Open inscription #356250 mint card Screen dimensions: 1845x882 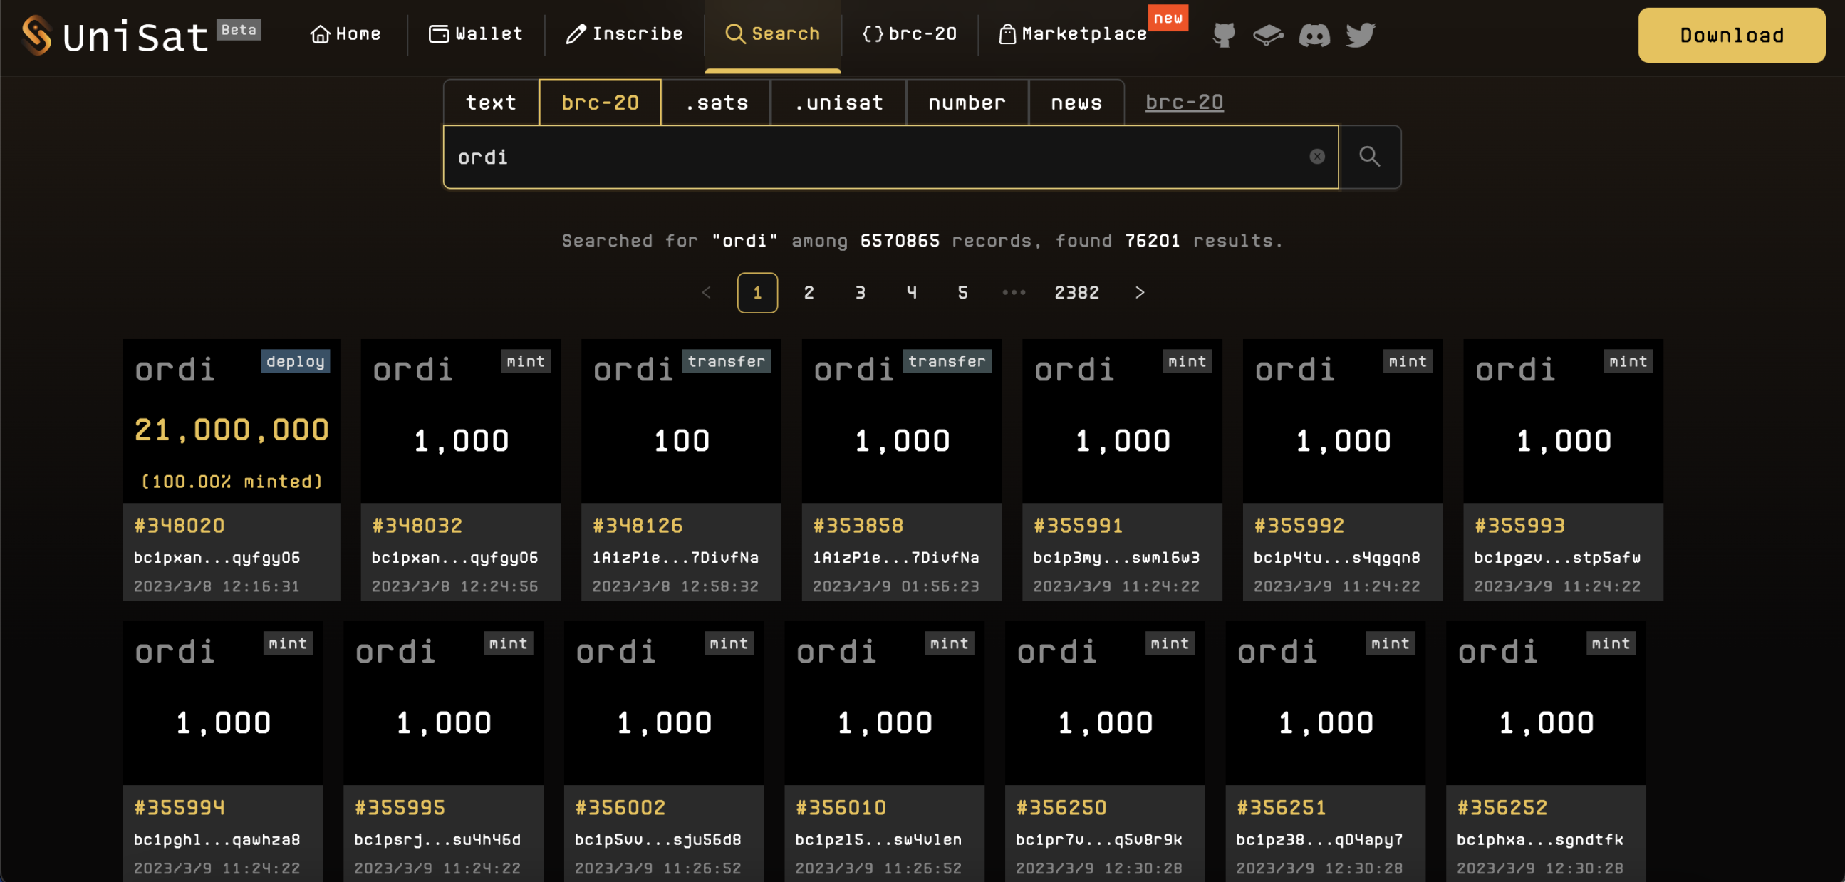tap(1105, 752)
